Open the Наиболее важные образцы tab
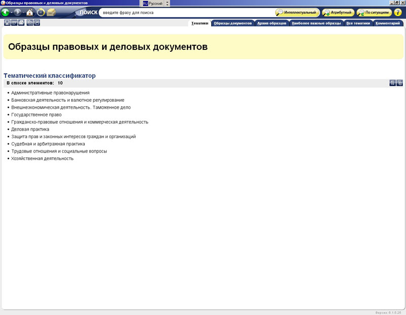Viewport: 406px width, 315px height. click(316, 23)
